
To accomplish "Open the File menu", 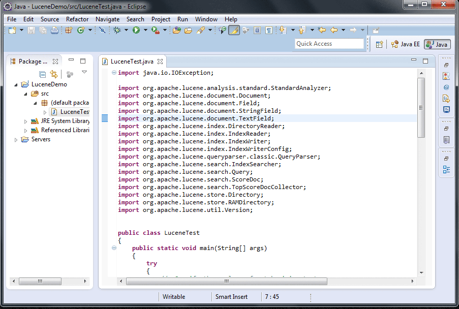I will pos(12,19).
